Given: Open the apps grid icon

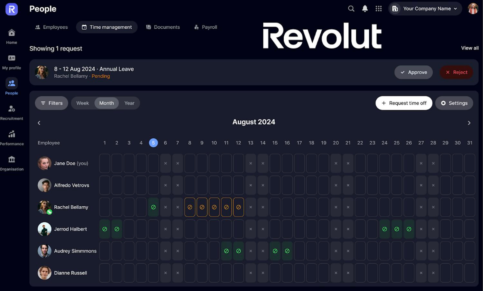Looking at the screenshot, I should [x=379, y=9].
